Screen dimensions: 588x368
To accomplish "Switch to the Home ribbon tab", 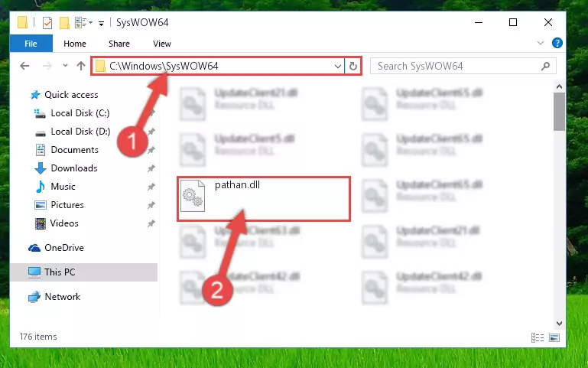I will (x=75, y=44).
